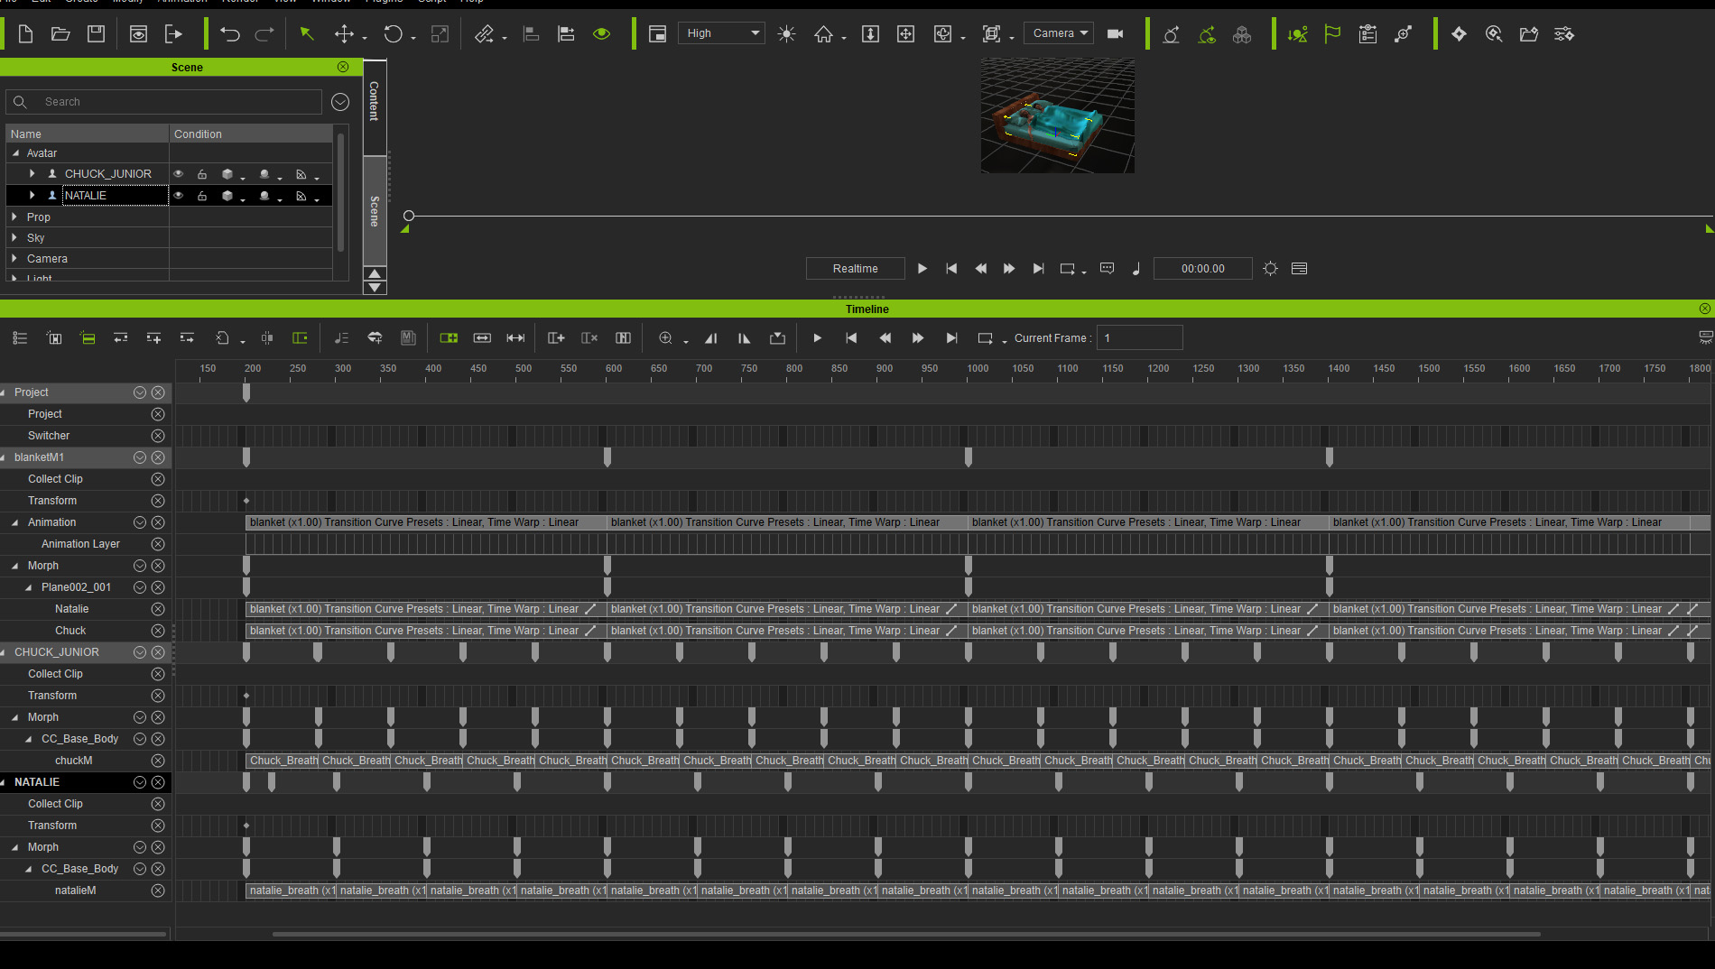The width and height of the screenshot is (1715, 969).
Task: Close the Scene panel
Action: 343,67
